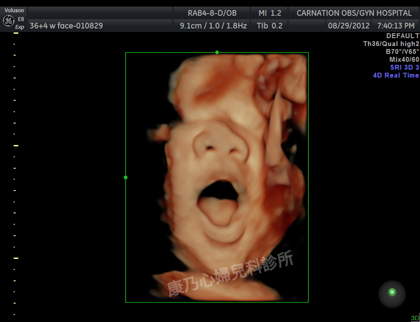Click the 'DEFAULT' preset label
The width and height of the screenshot is (420, 322).
(402, 35)
